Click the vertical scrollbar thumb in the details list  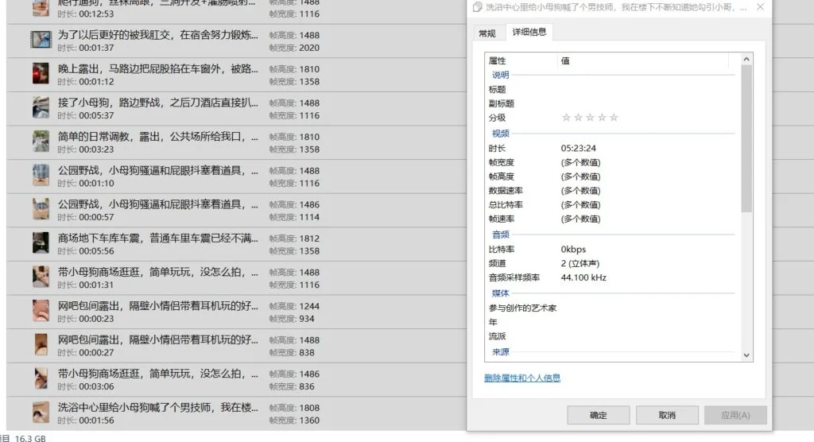[x=746, y=139]
